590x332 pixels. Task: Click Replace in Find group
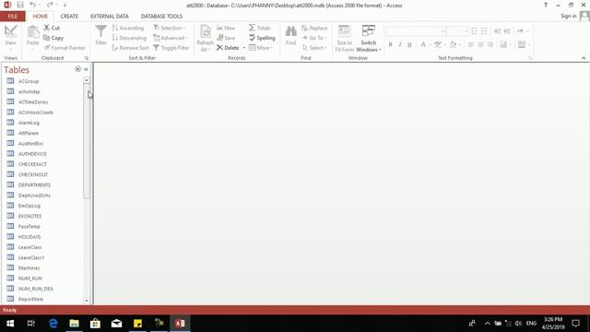(314, 28)
